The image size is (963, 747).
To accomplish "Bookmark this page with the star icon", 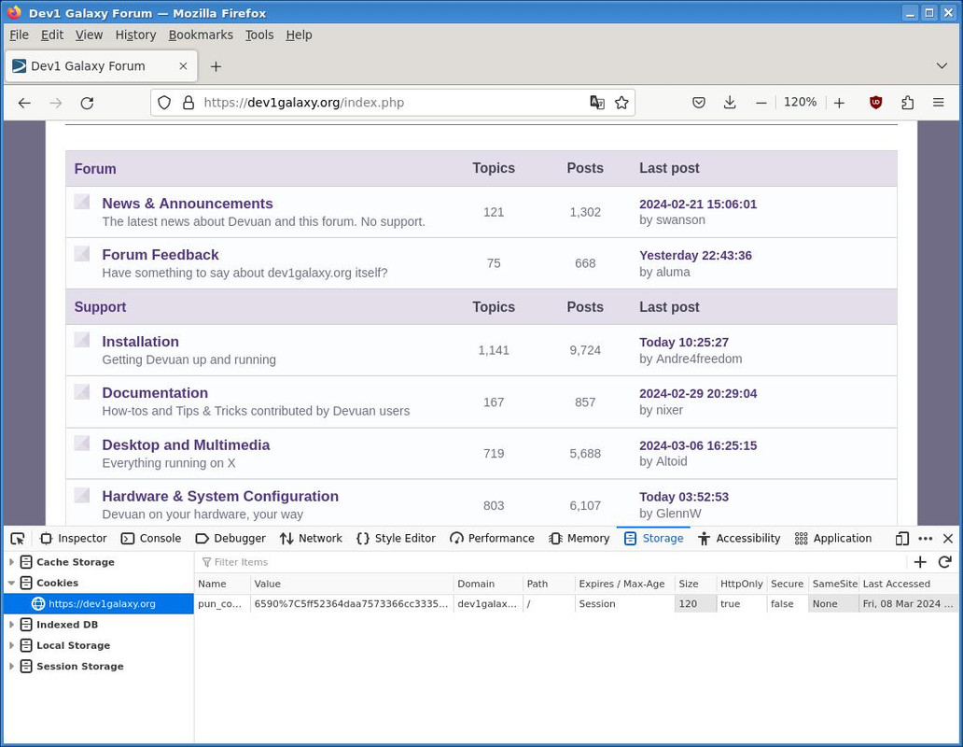I will (x=621, y=103).
